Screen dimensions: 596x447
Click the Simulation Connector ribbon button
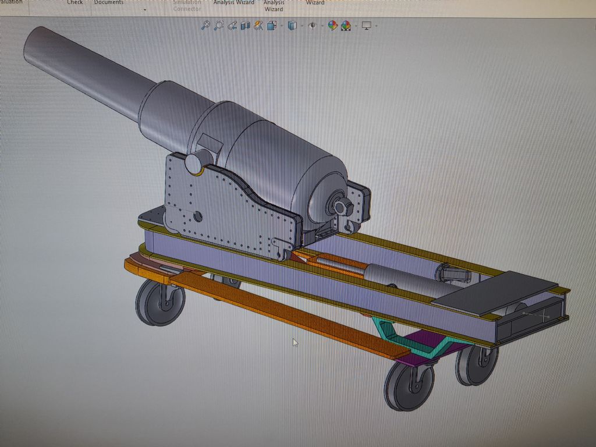coord(187,5)
